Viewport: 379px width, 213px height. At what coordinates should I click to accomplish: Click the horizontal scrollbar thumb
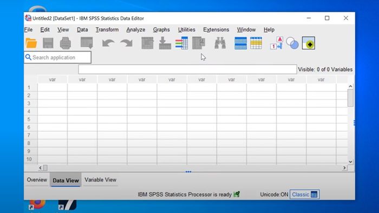point(45,168)
